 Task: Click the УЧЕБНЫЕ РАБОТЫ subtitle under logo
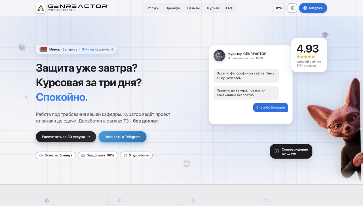tap(62, 10)
